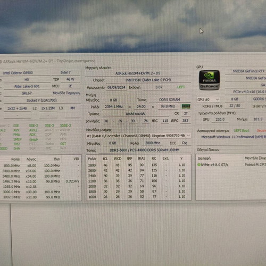
Task: Select the module clock 2800 MHz field
Action: pos(153,143)
